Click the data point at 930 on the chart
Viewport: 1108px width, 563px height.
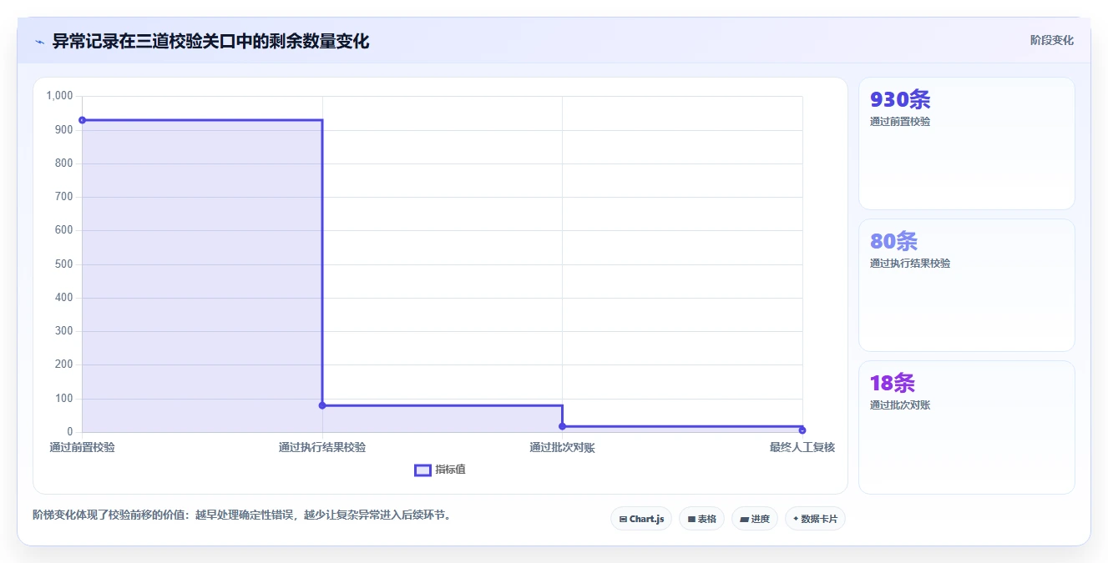point(82,120)
